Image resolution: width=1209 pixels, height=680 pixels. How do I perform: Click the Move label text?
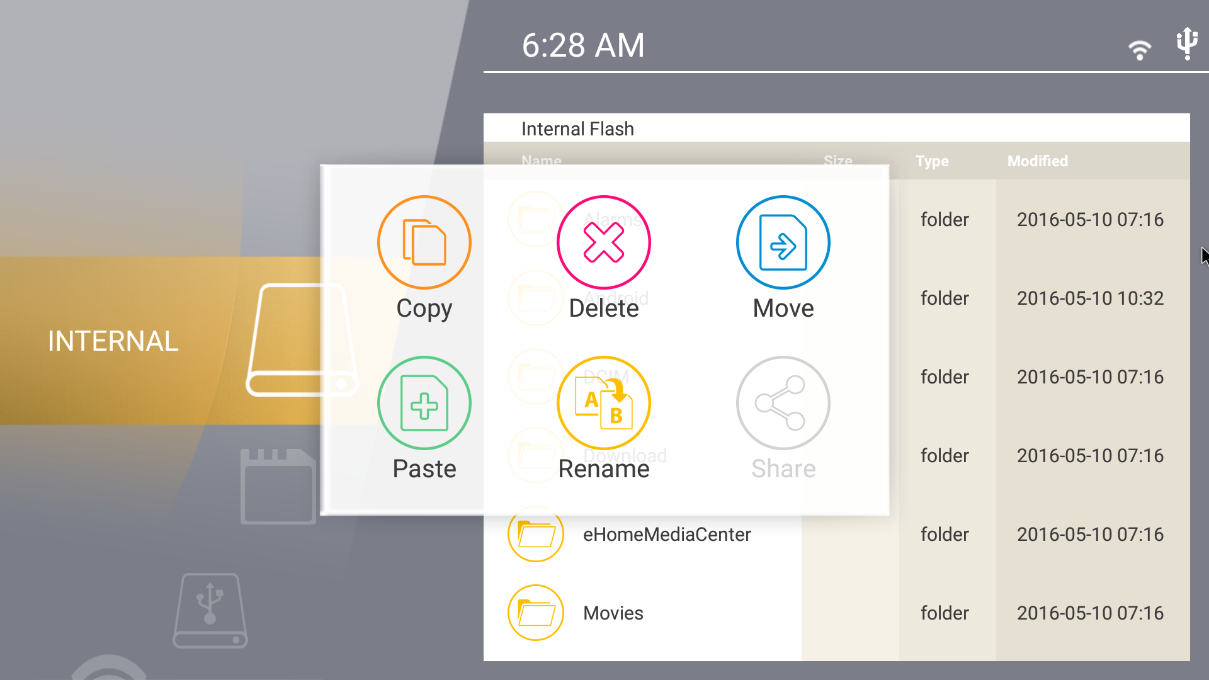tap(783, 308)
